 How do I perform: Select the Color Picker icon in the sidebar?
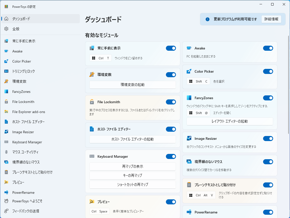(6, 61)
